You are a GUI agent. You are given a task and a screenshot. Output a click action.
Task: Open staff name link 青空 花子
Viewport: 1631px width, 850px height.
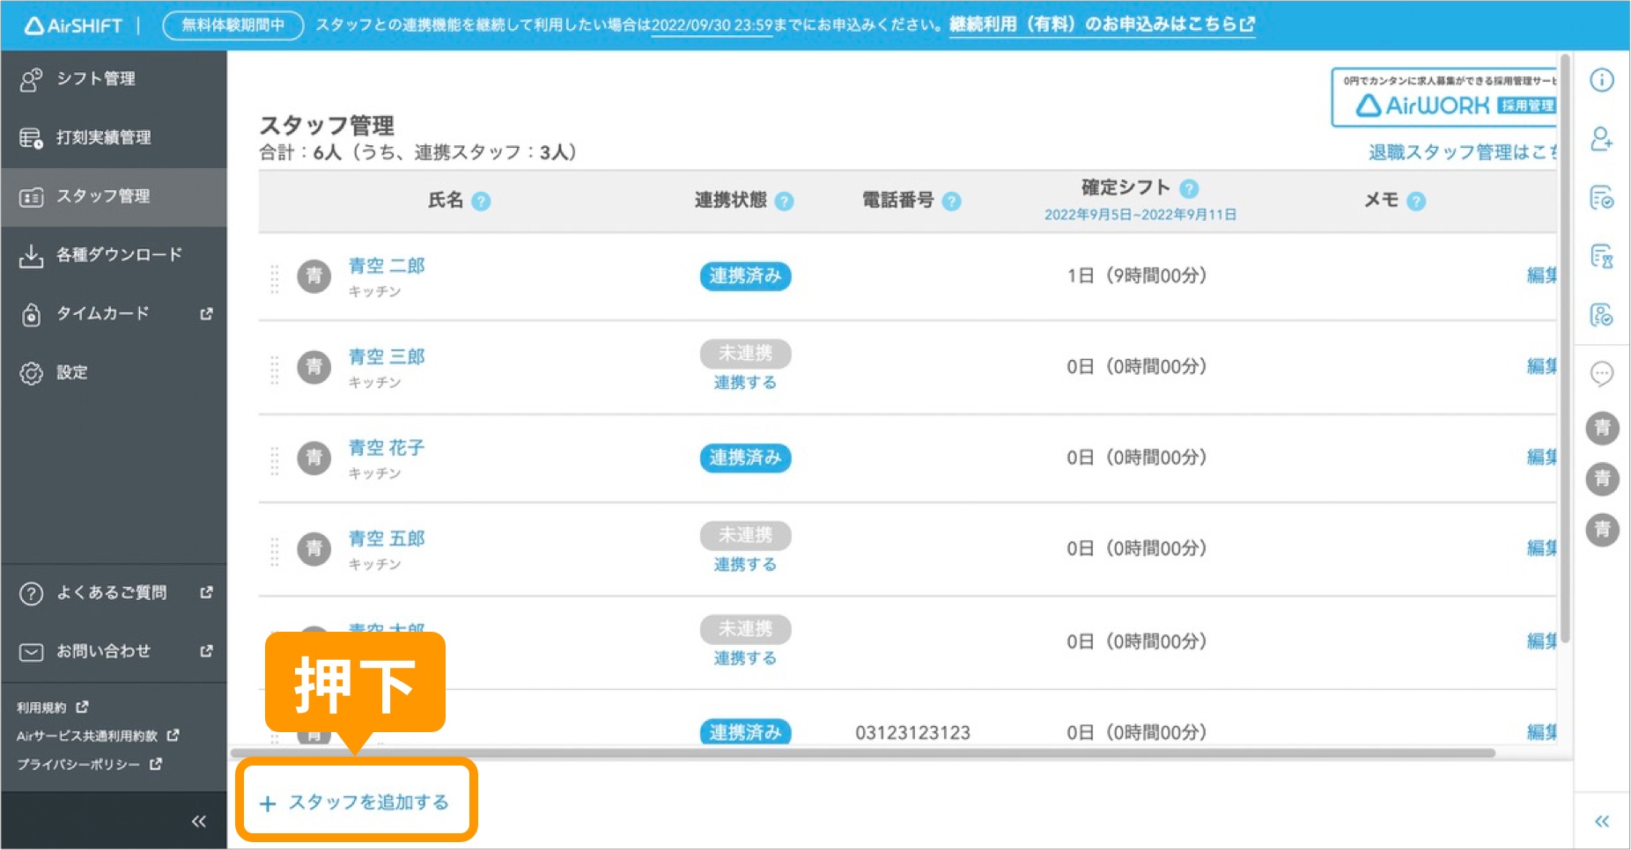click(x=386, y=448)
